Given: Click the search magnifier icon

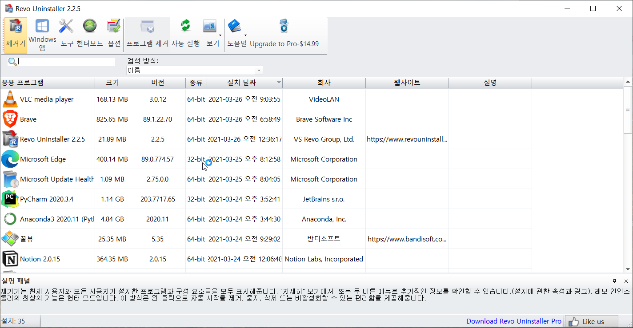Looking at the screenshot, I should 12,62.
